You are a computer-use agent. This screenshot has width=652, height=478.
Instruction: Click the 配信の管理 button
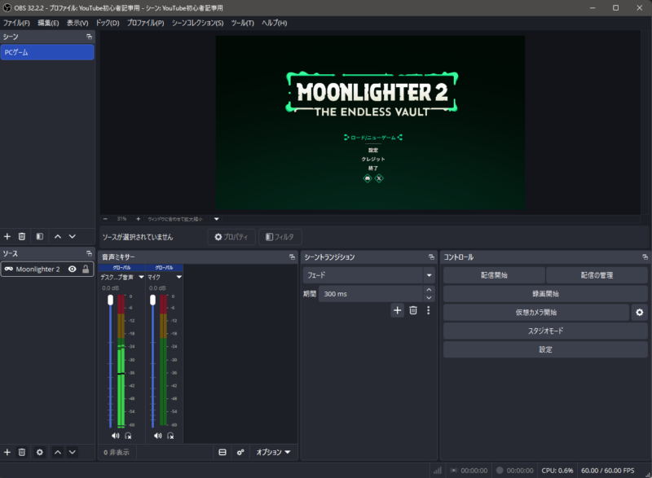point(597,275)
